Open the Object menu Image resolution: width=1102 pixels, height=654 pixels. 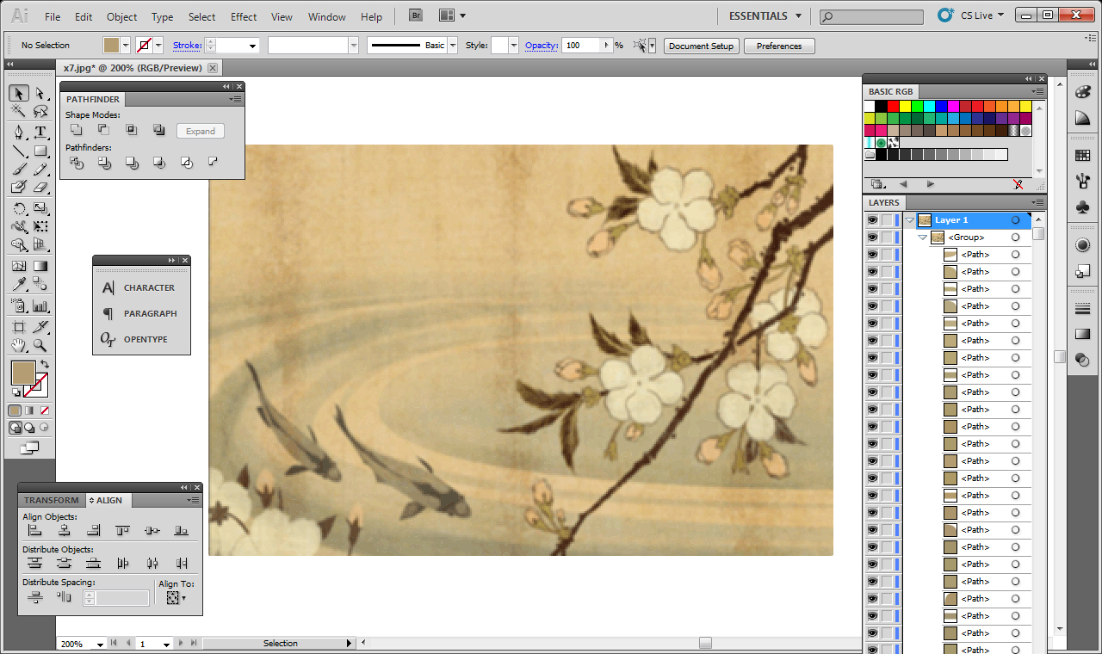pyautogui.click(x=121, y=16)
